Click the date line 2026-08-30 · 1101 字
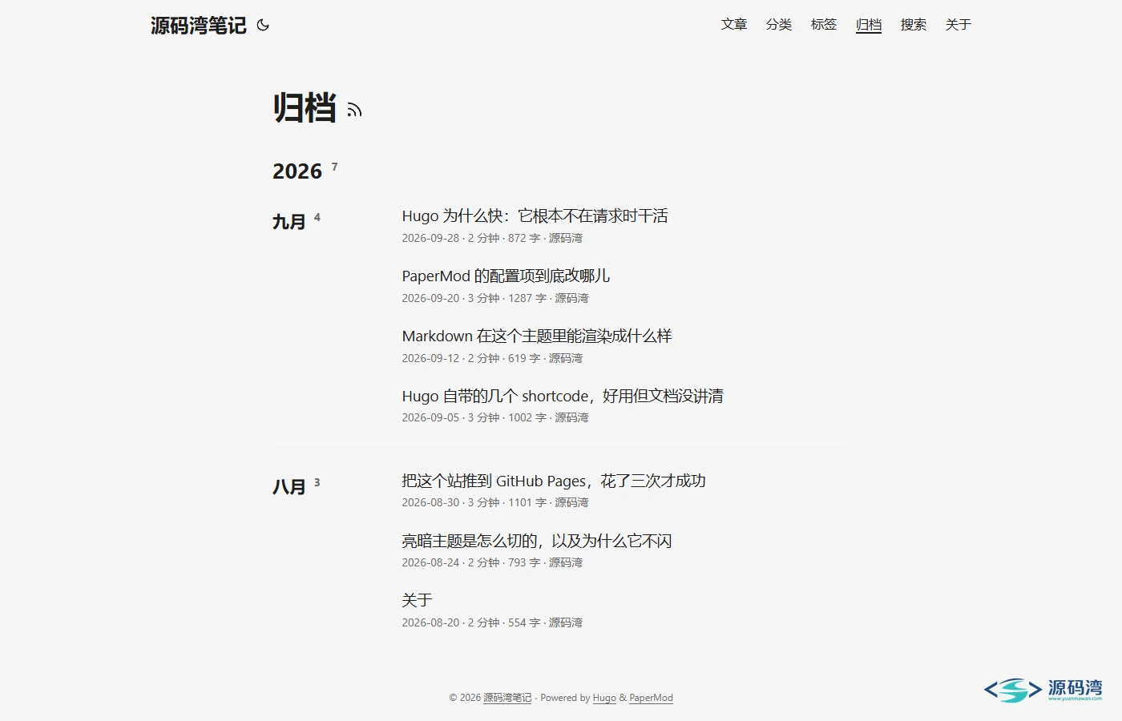1122x721 pixels. tap(495, 502)
